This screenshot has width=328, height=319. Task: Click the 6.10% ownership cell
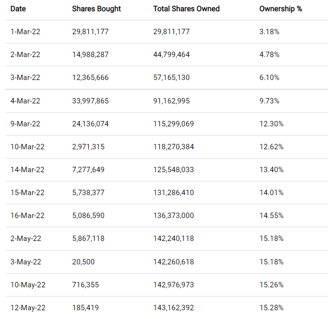tap(269, 78)
